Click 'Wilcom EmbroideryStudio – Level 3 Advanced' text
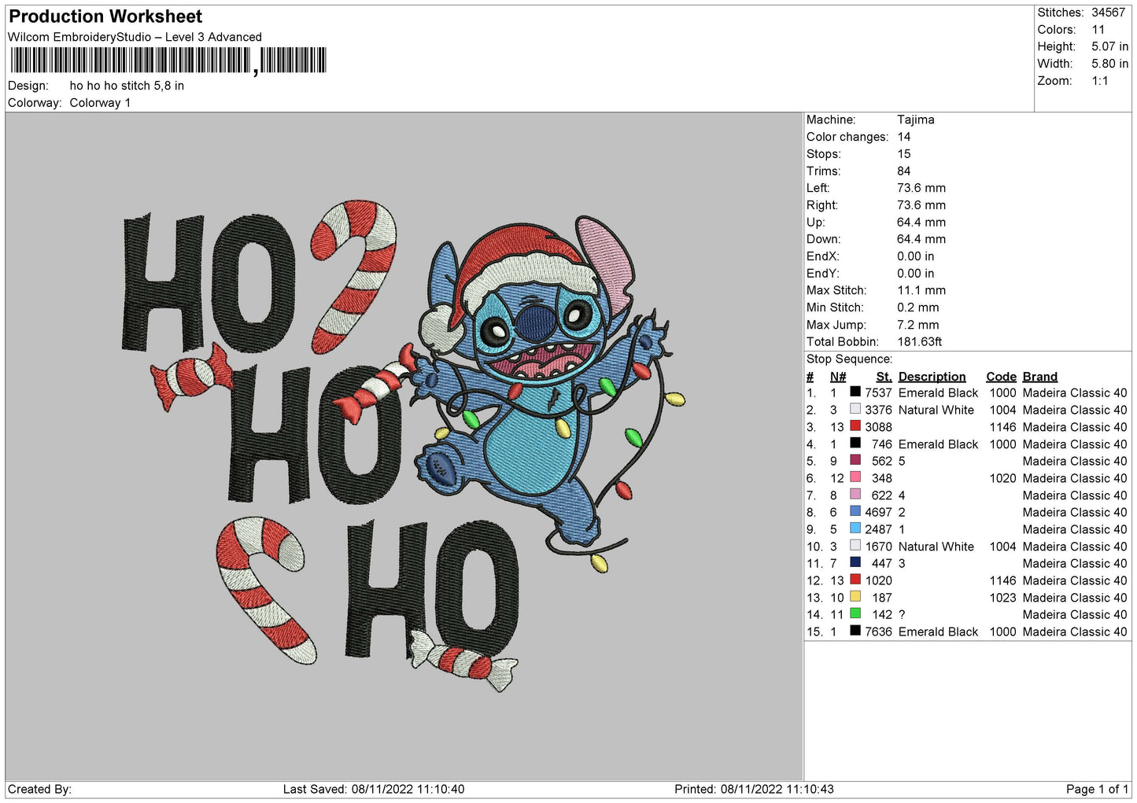 pos(135,37)
